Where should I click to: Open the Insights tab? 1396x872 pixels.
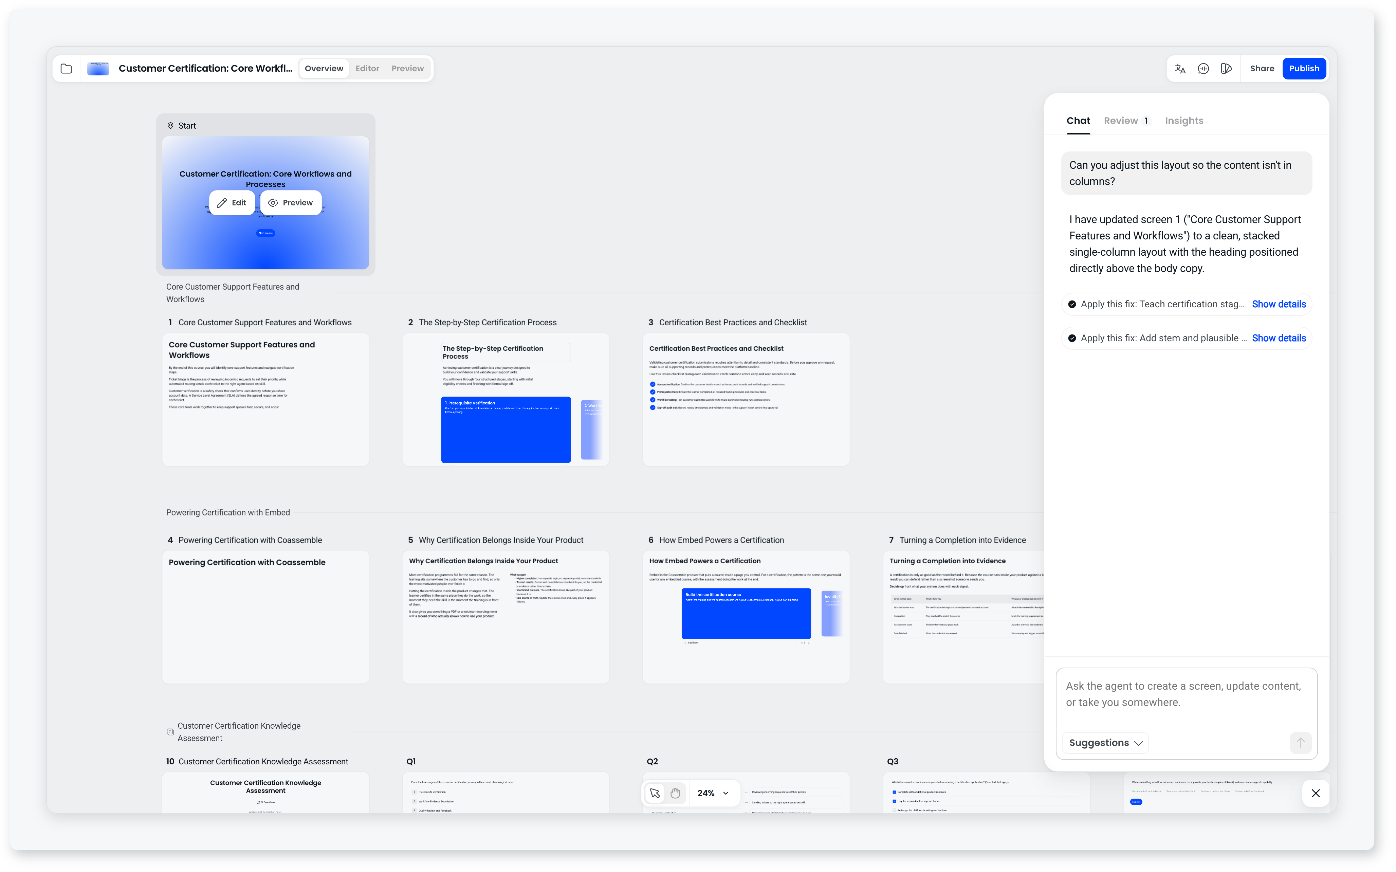point(1184,121)
